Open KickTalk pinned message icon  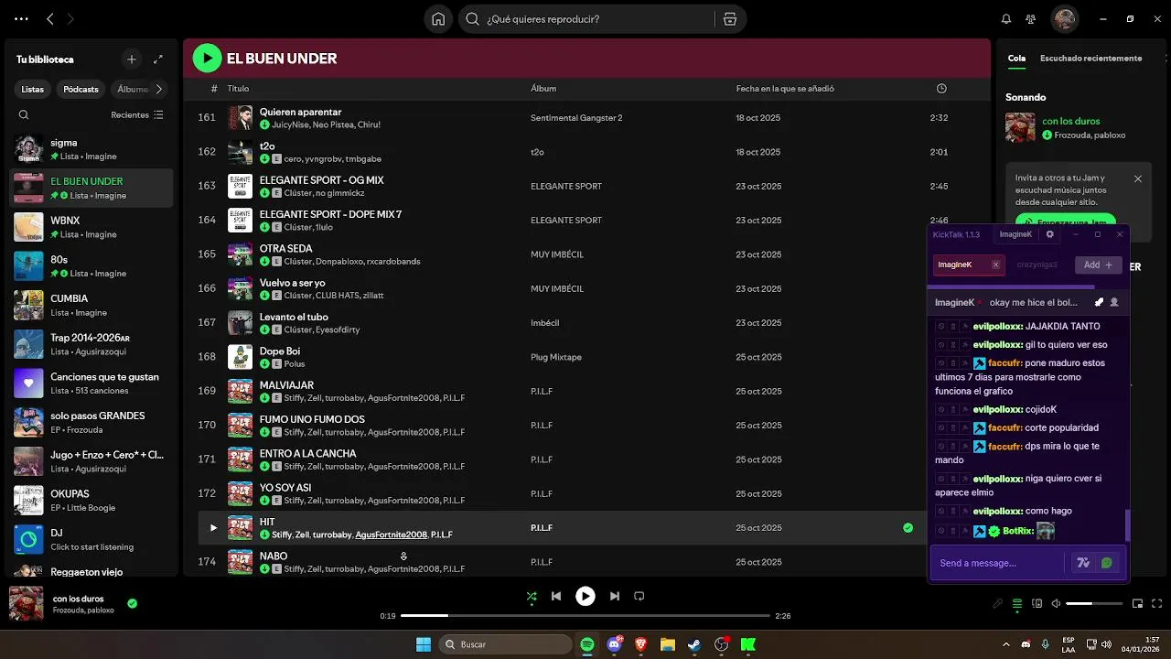point(1100,302)
